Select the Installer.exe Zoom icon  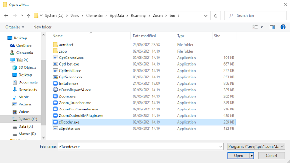pos(55,83)
